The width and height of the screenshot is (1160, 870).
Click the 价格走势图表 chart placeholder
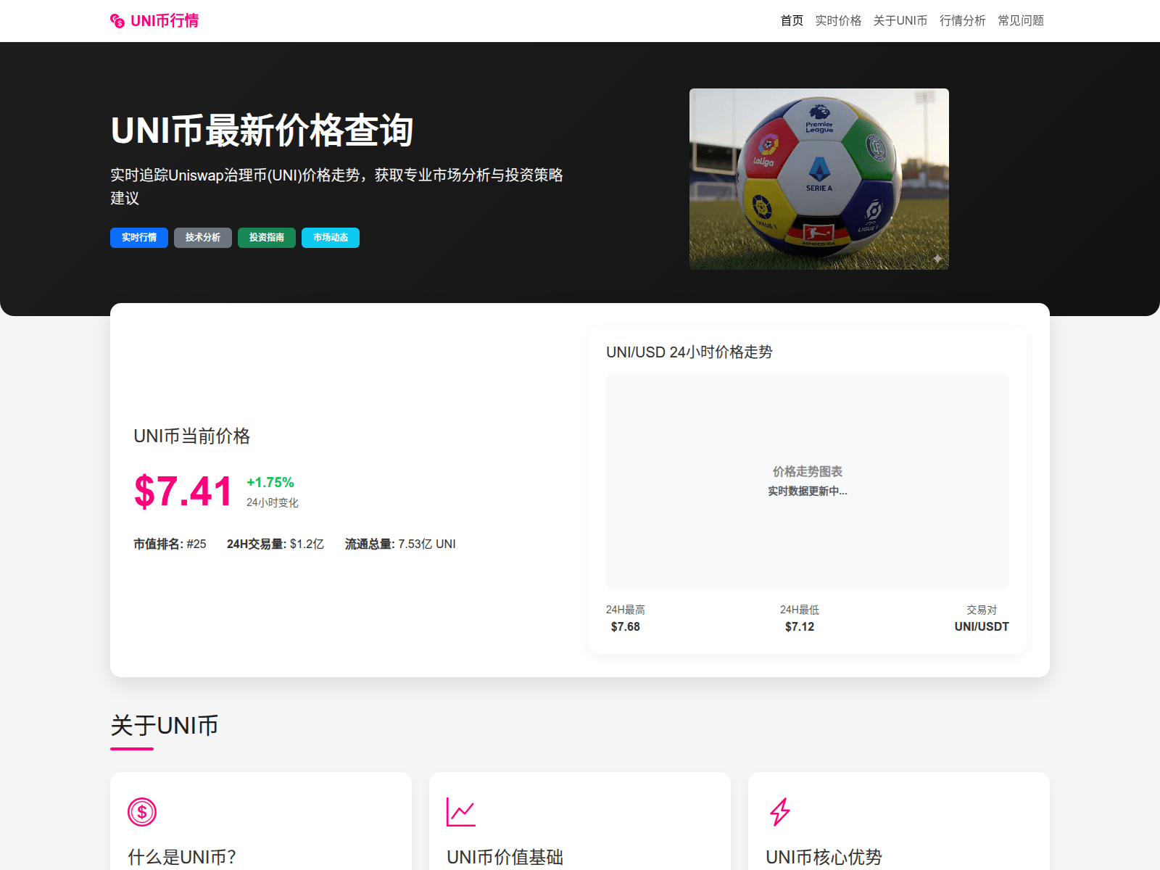[x=807, y=481]
